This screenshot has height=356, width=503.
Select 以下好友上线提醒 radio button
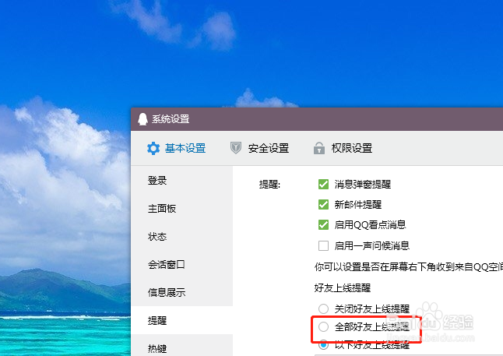(x=323, y=345)
